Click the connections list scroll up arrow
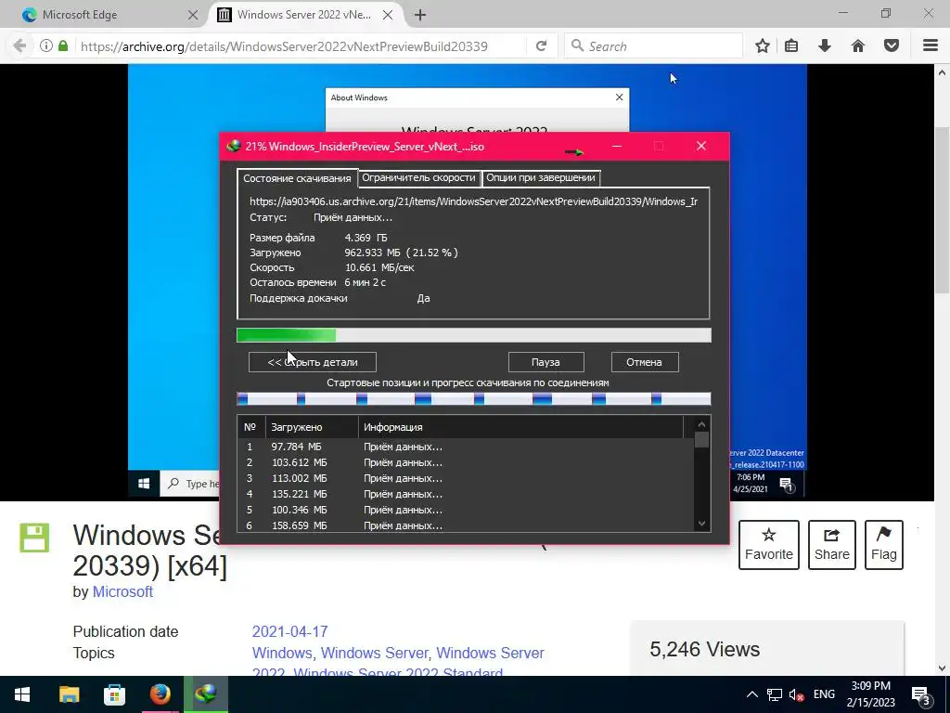 click(701, 424)
